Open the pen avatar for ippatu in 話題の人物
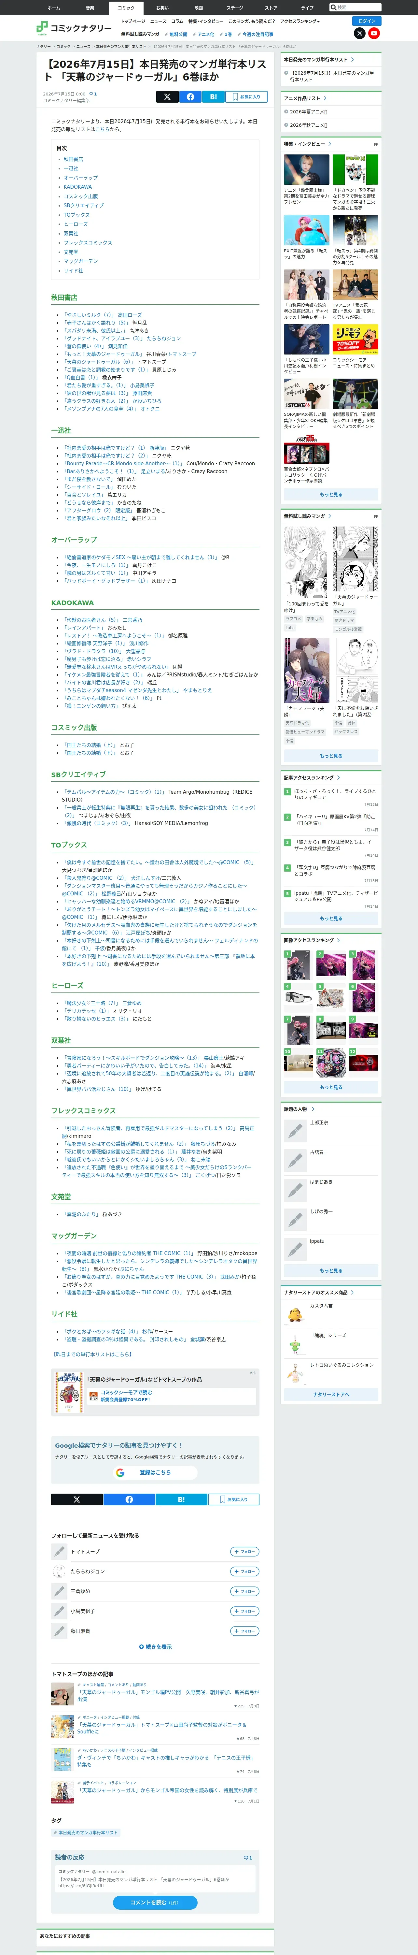Viewport: 418px width, 1955px height. tap(294, 1249)
